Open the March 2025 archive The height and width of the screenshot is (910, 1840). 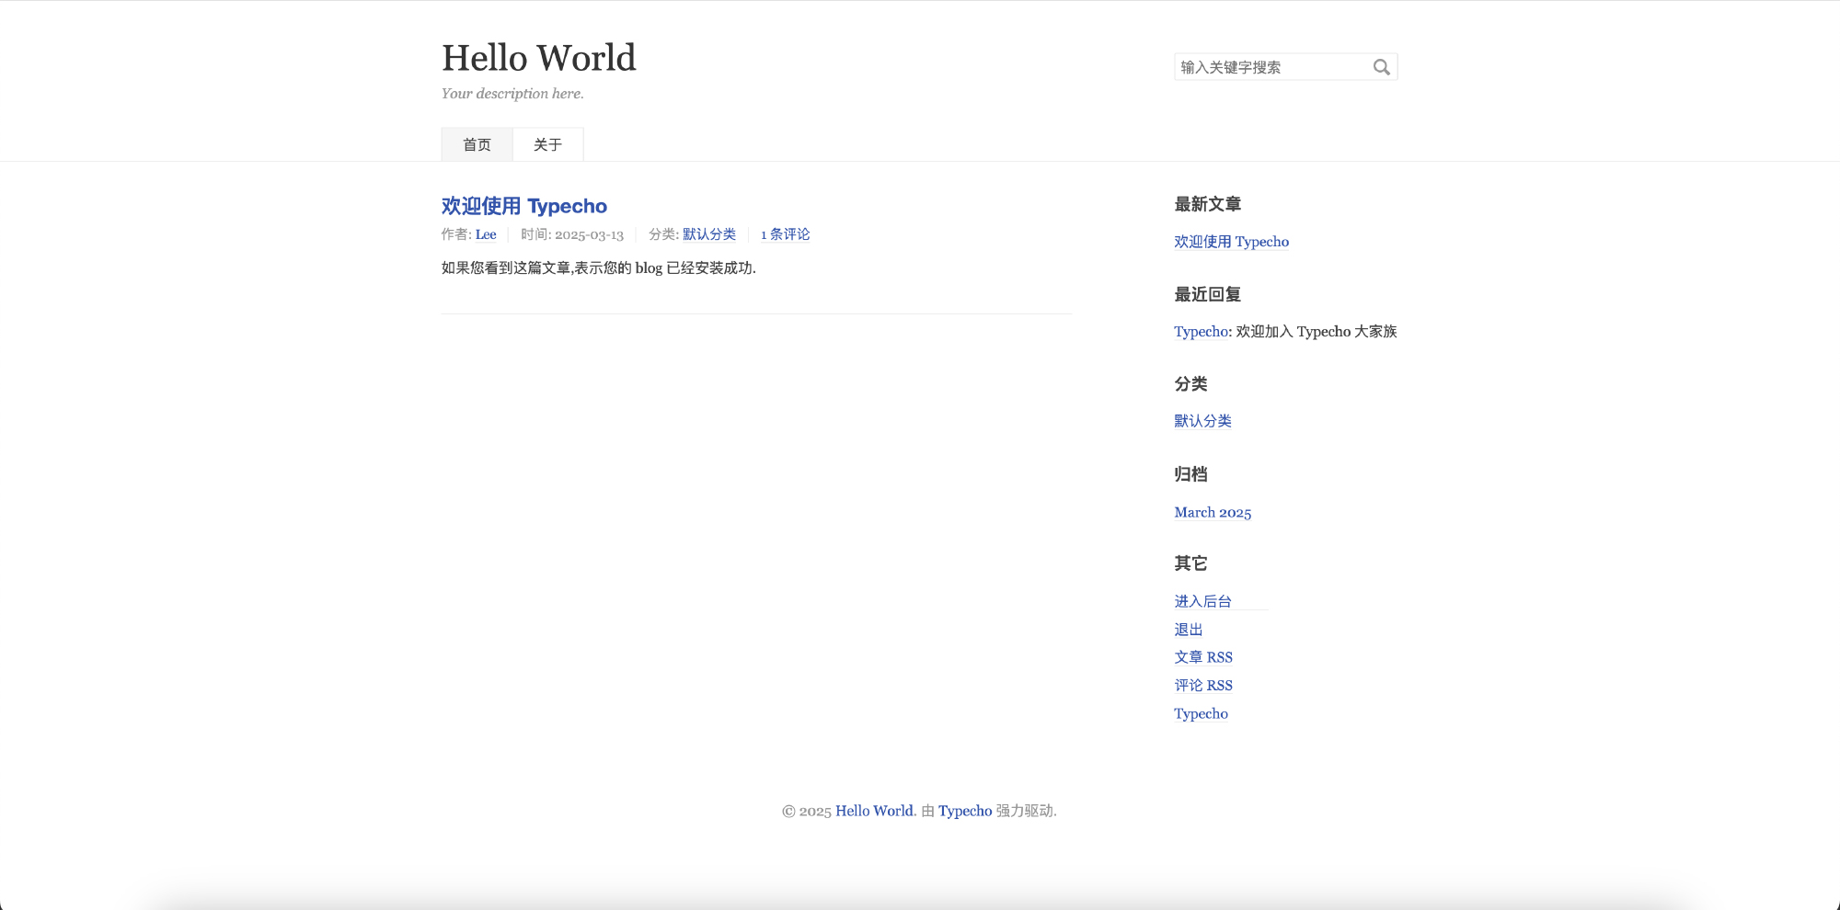pos(1213,513)
